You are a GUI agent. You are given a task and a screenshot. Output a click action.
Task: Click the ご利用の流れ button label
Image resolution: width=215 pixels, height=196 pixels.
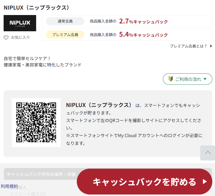(188, 79)
